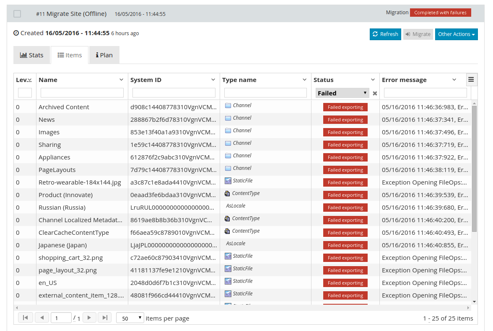Open the grid column menu hamburger icon
This screenshot has width=493, height=331.
click(471, 80)
